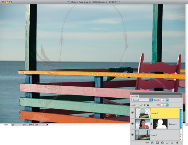Image resolution: width=188 pixels, height=145 pixels.
Task: Hide Layer 1 using eye icon
Action: point(132,135)
